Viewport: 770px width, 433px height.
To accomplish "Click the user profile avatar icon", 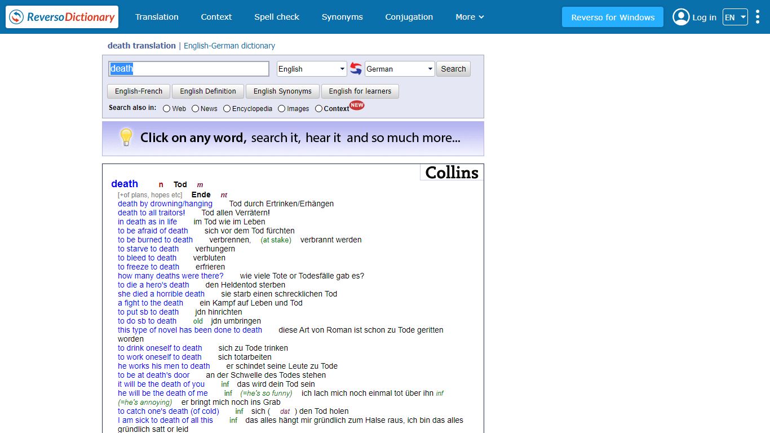I will 681,17.
